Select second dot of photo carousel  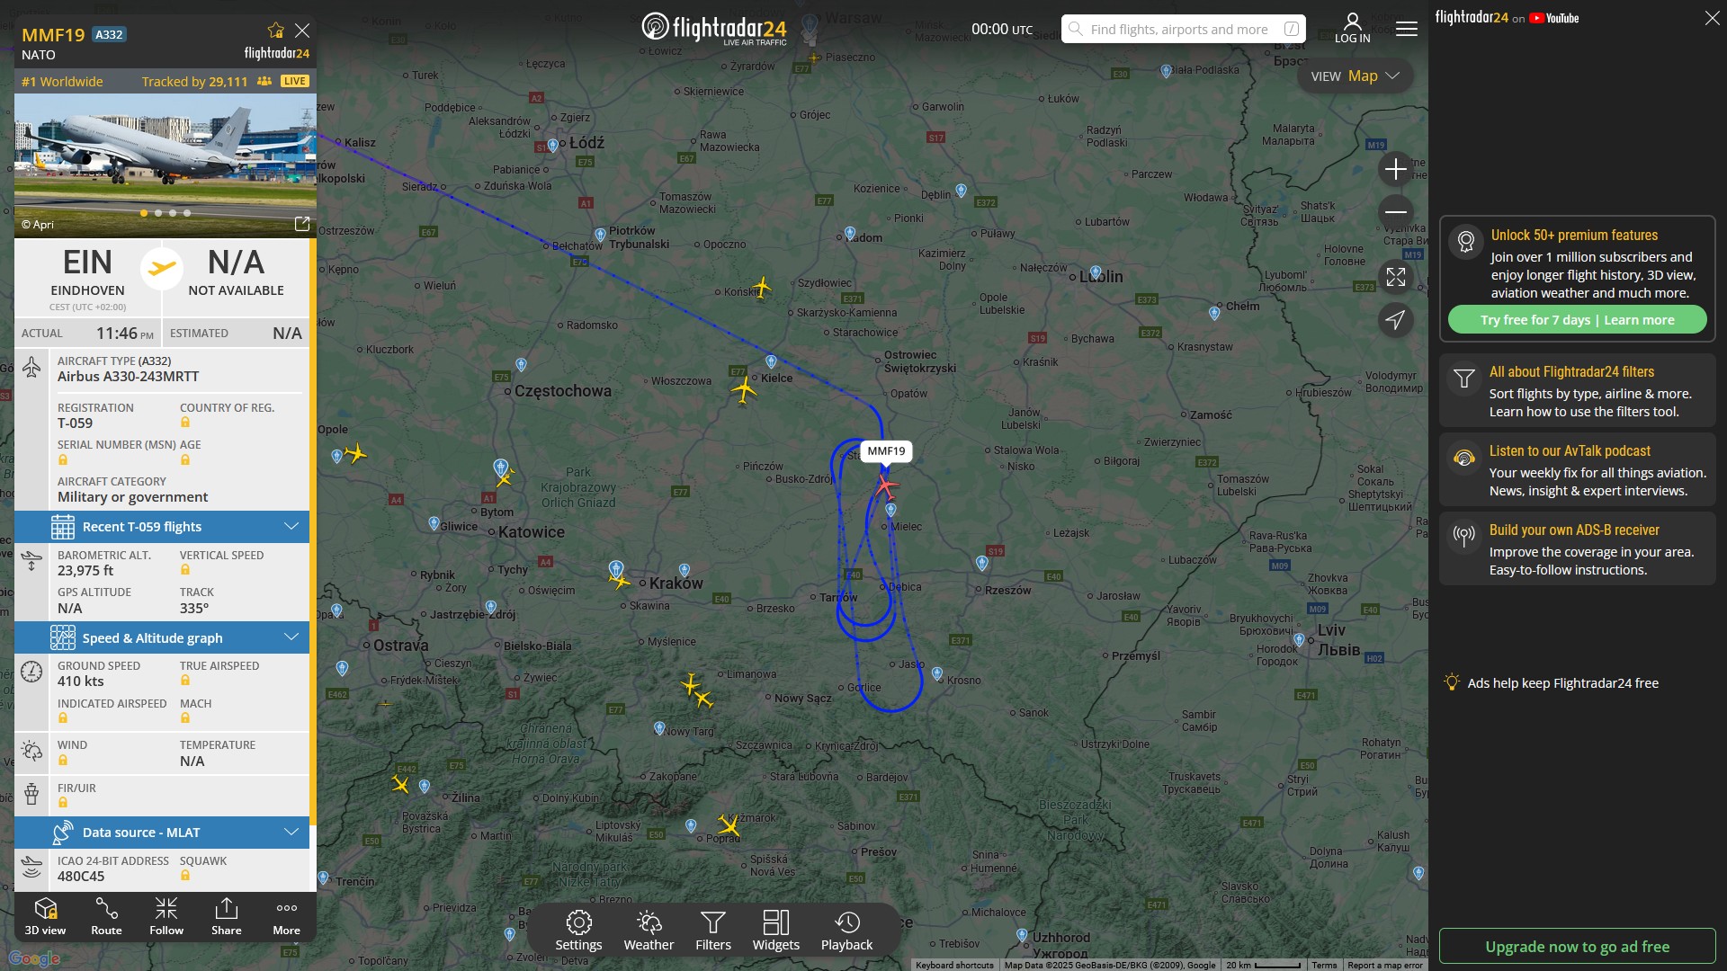[158, 213]
